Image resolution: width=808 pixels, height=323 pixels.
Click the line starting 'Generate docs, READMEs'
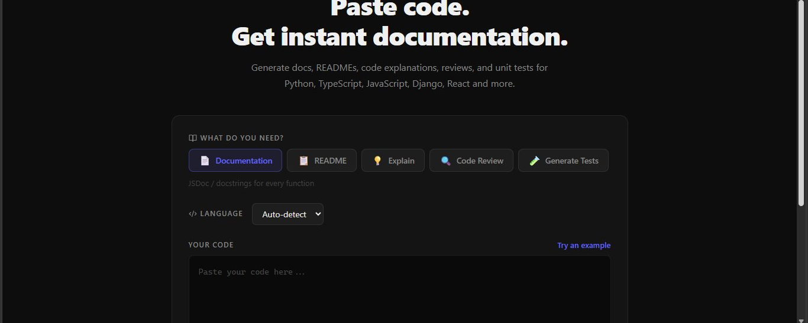coord(400,68)
